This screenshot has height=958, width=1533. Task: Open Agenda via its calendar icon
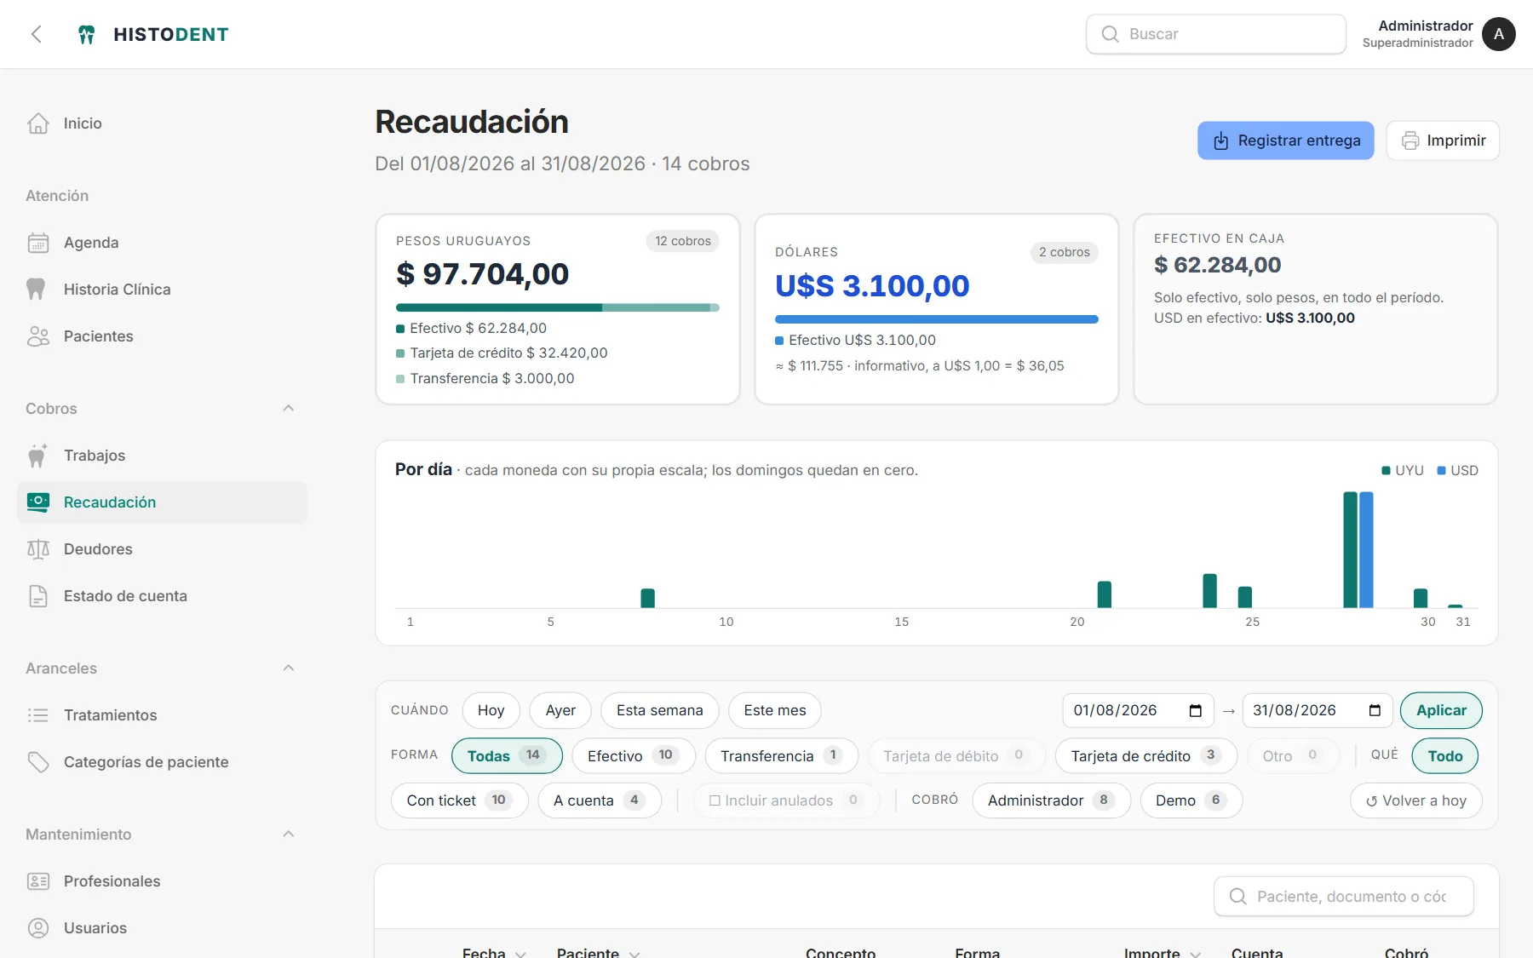[38, 243]
